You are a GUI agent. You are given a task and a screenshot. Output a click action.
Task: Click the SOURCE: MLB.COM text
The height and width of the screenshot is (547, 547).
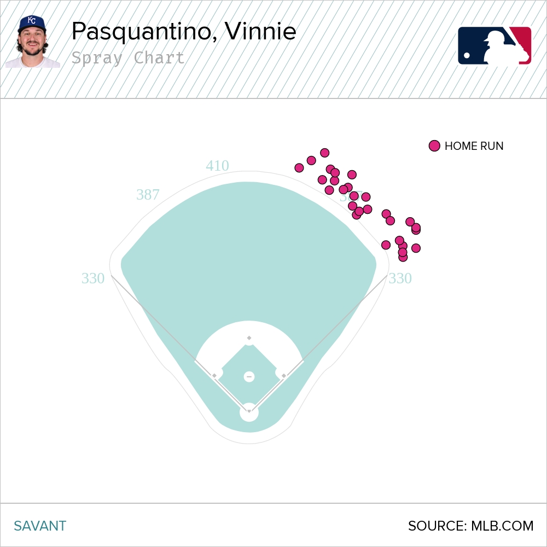470,526
